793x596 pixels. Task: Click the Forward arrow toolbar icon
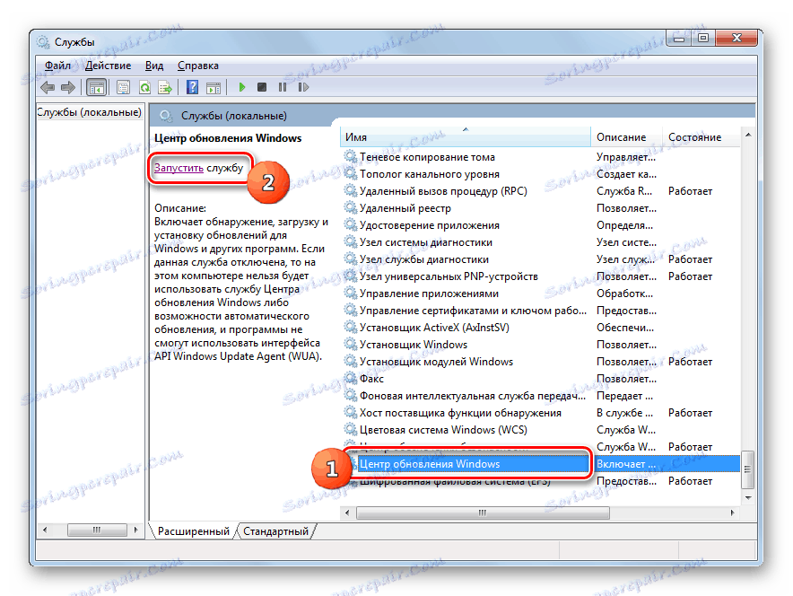click(68, 88)
